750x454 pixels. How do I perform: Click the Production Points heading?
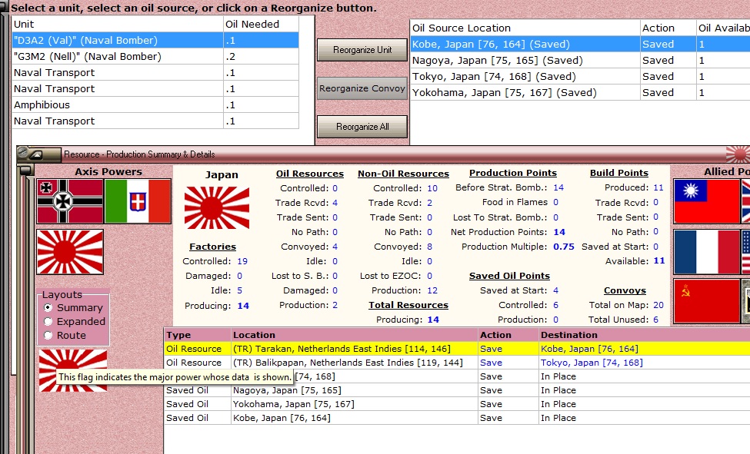[513, 173]
